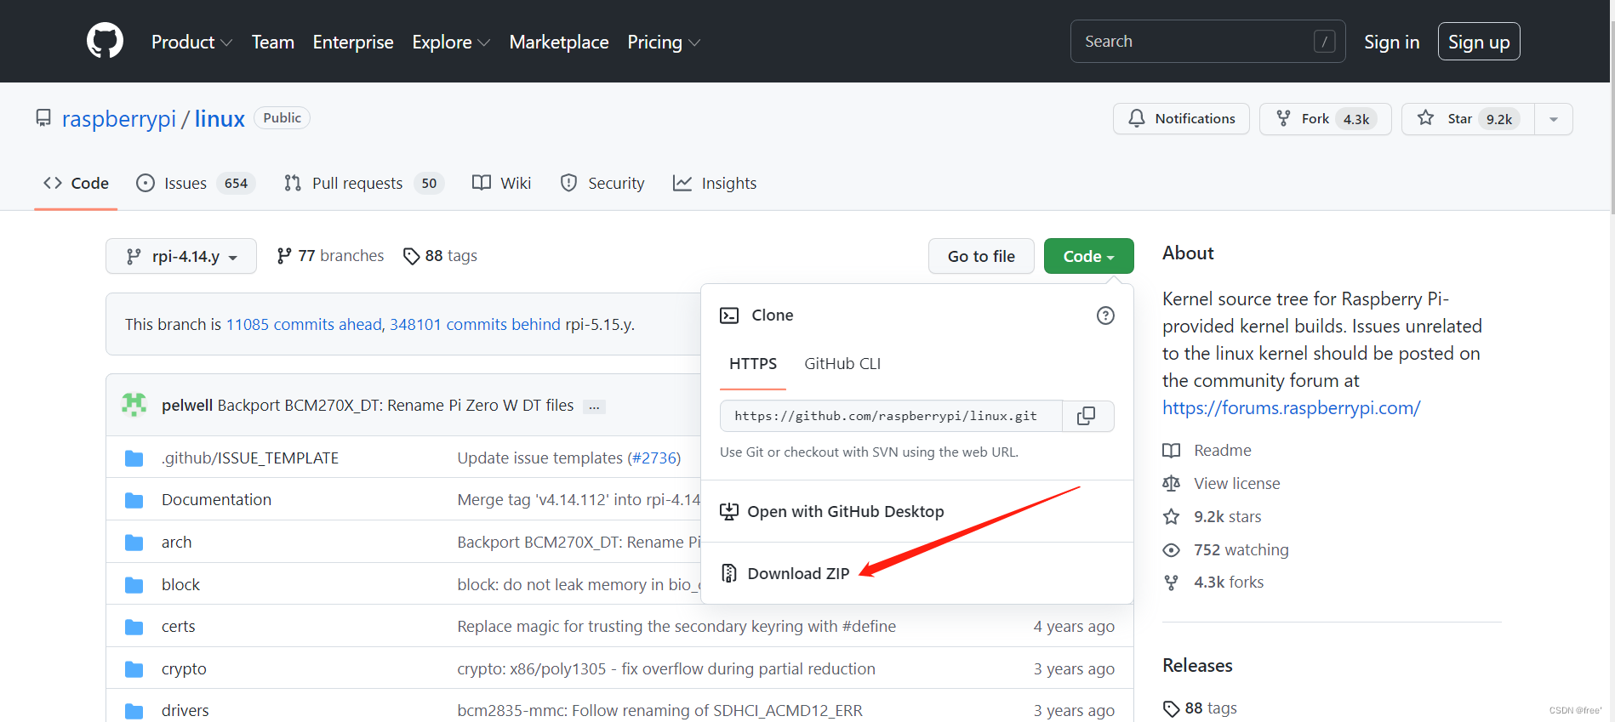Fork the repository

(1325, 119)
